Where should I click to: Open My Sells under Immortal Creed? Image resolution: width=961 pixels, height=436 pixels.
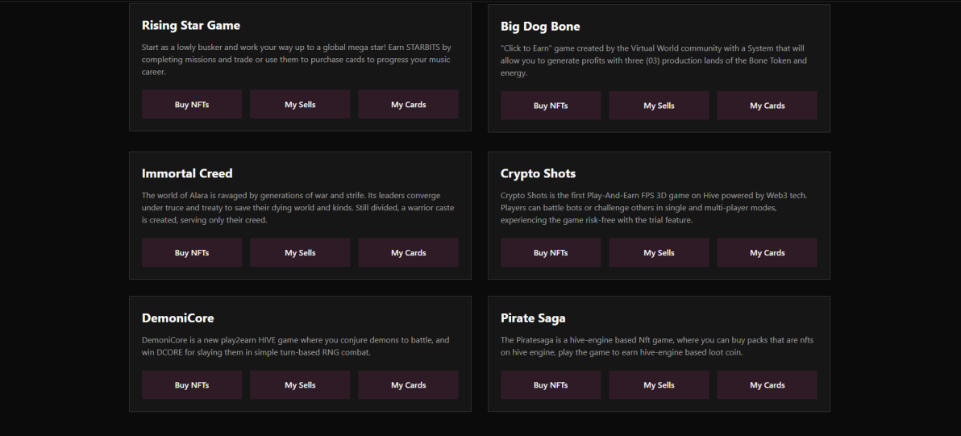[x=300, y=253]
